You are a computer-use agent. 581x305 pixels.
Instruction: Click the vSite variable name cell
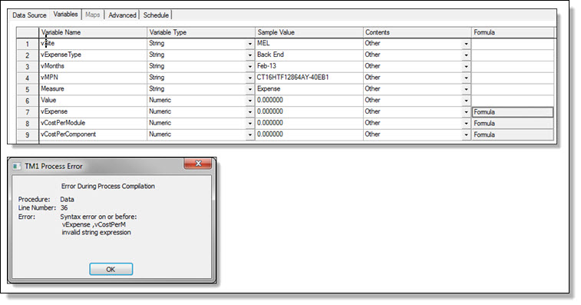[93, 44]
